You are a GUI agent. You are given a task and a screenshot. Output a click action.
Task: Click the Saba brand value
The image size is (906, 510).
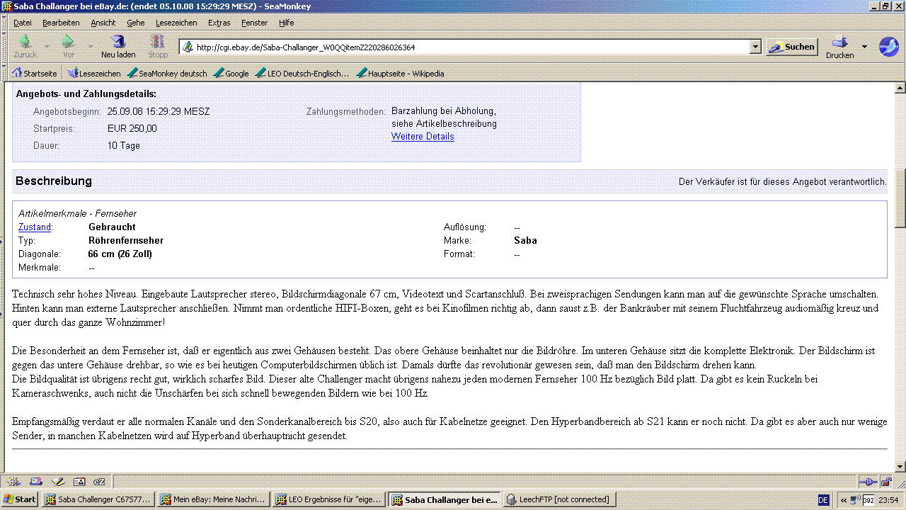pyautogui.click(x=525, y=241)
